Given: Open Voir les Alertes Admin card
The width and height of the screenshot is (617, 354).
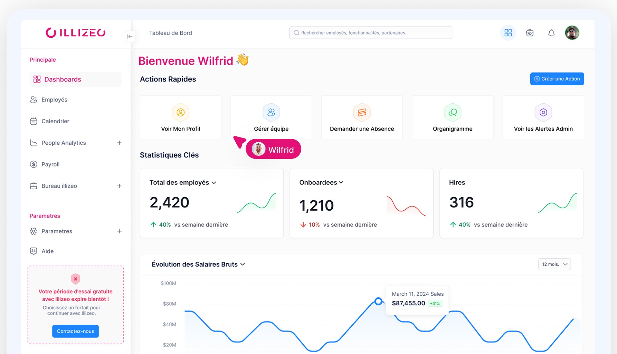Looking at the screenshot, I should (543, 118).
